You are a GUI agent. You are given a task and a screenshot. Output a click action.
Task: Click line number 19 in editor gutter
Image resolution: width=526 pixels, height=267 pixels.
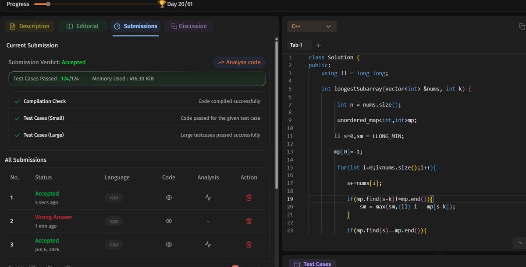pyautogui.click(x=290, y=199)
